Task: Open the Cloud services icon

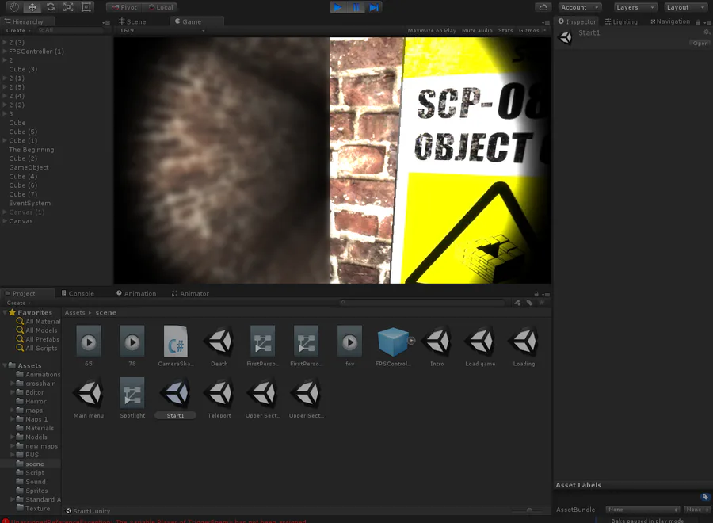Action: 543,7
